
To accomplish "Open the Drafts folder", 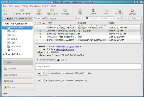I will [x=12, y=31].
